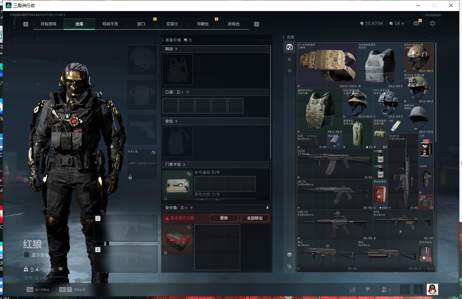This screenshot has width=462, height=299.
Task: Open the stats bar chart icon
Action: (352, 289)
